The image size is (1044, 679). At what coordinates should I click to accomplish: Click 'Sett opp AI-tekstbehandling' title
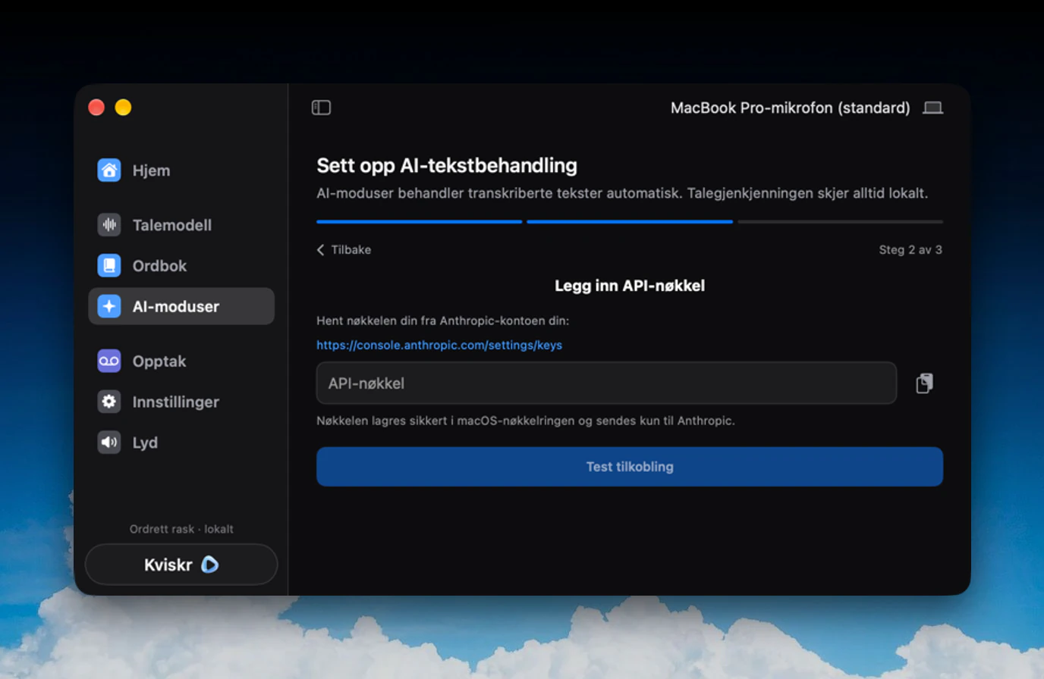tap(447, 165)
